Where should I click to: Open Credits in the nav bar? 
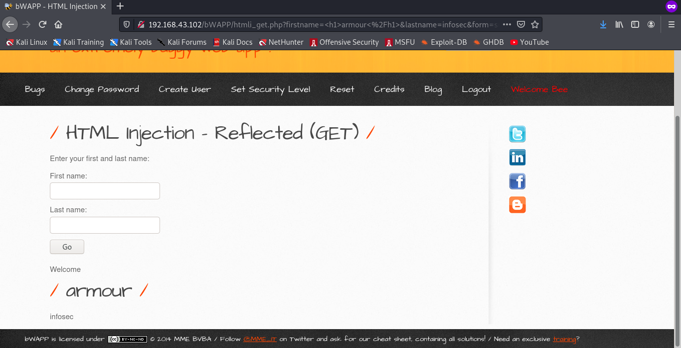click(389, 89)
